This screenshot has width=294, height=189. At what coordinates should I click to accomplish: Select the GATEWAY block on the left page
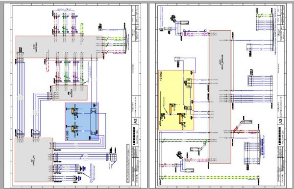click(59, 47)
